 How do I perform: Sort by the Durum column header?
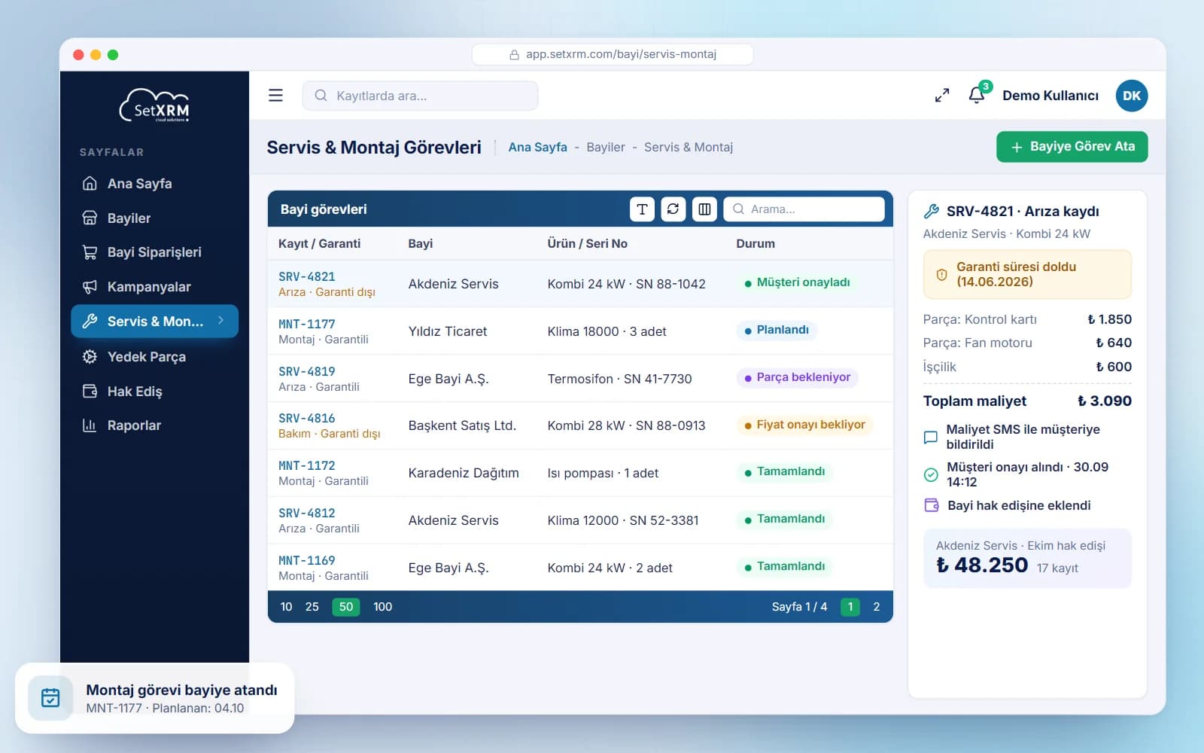(756, 243)
